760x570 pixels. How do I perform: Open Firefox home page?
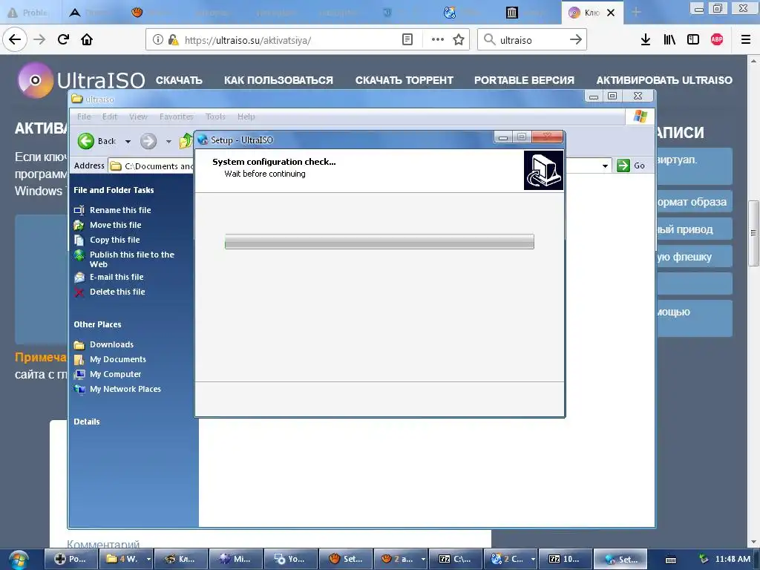click(x=87, y=39)
